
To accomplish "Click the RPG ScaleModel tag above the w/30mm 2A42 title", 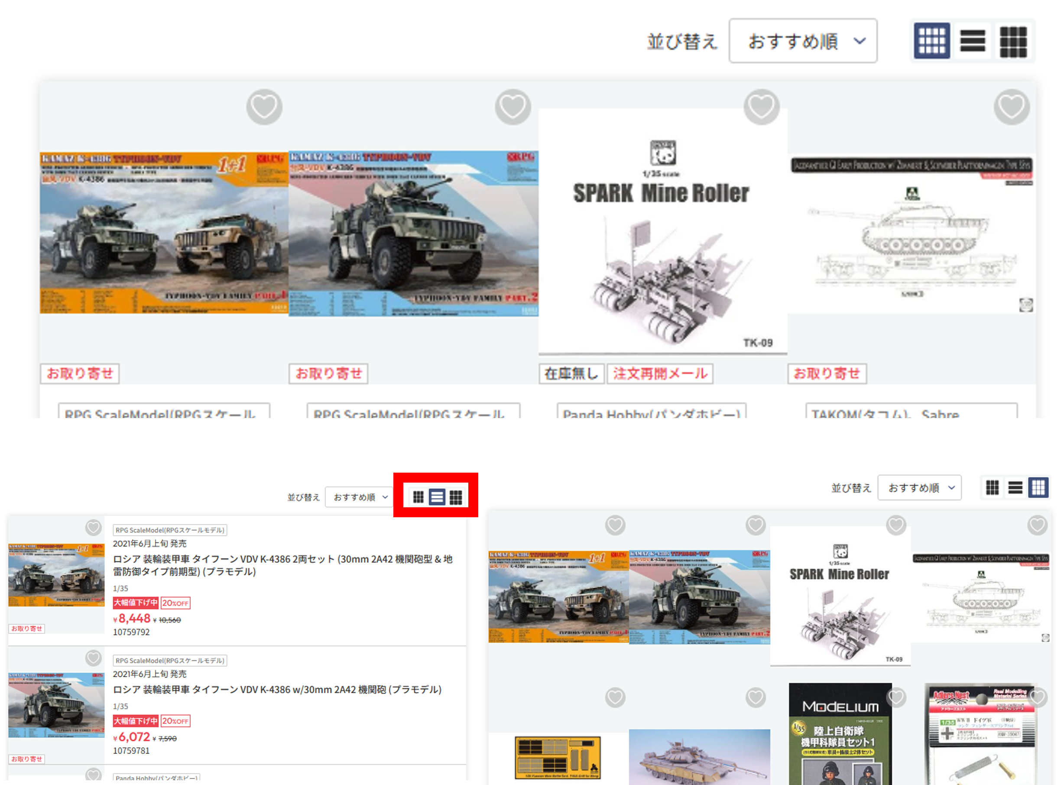I will point(170,661).
